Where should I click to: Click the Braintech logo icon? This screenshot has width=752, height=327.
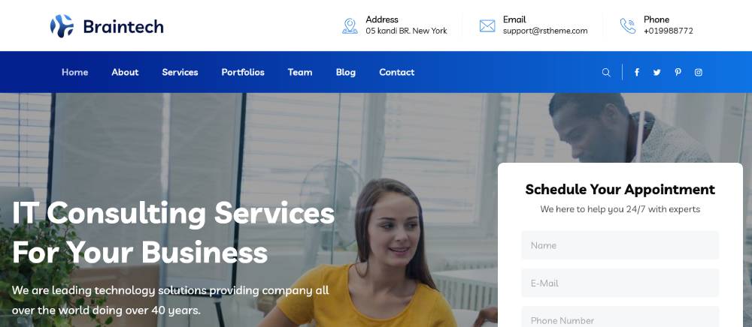coord(62,25)
